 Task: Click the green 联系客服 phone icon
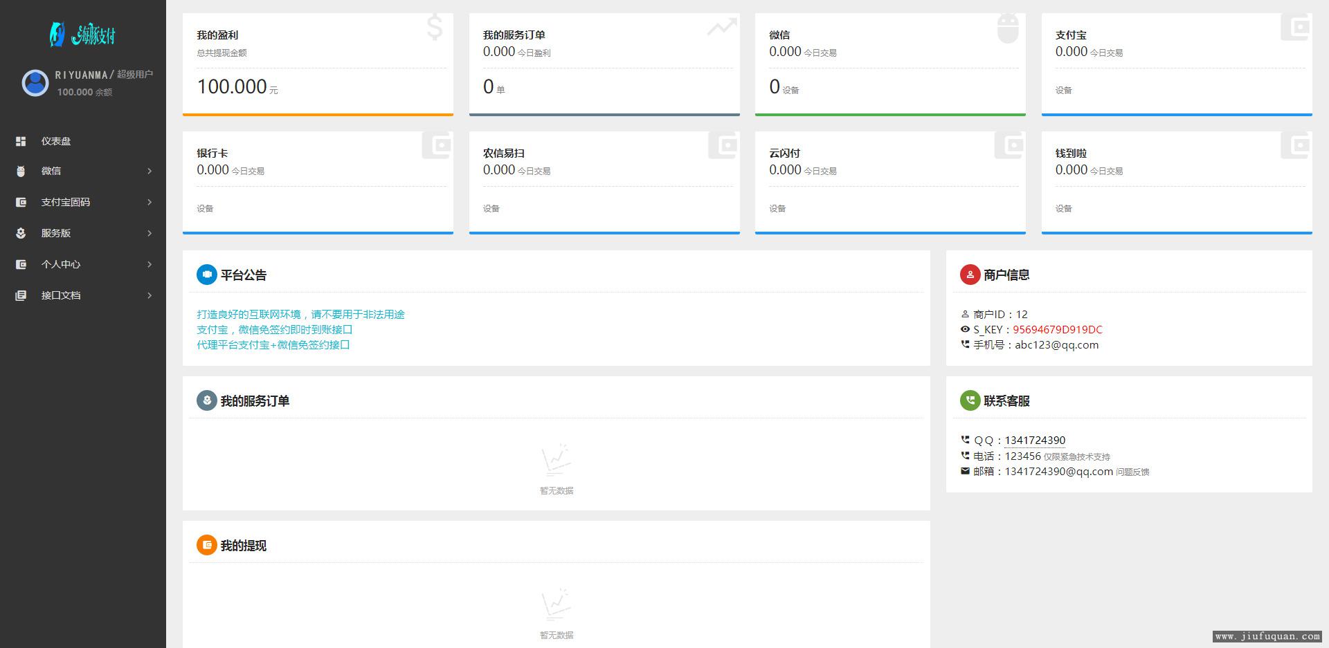pyautogui.click(x=970, y=400)
